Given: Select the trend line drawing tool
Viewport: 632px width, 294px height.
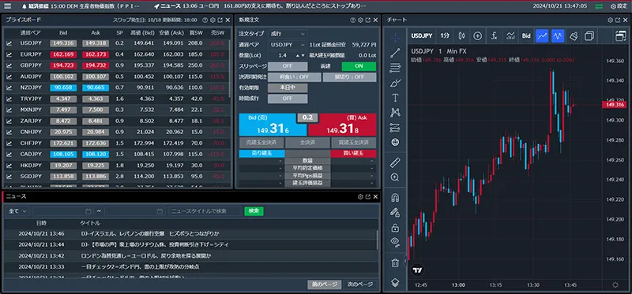Looking at the screenshot, I should coord(396,52).
